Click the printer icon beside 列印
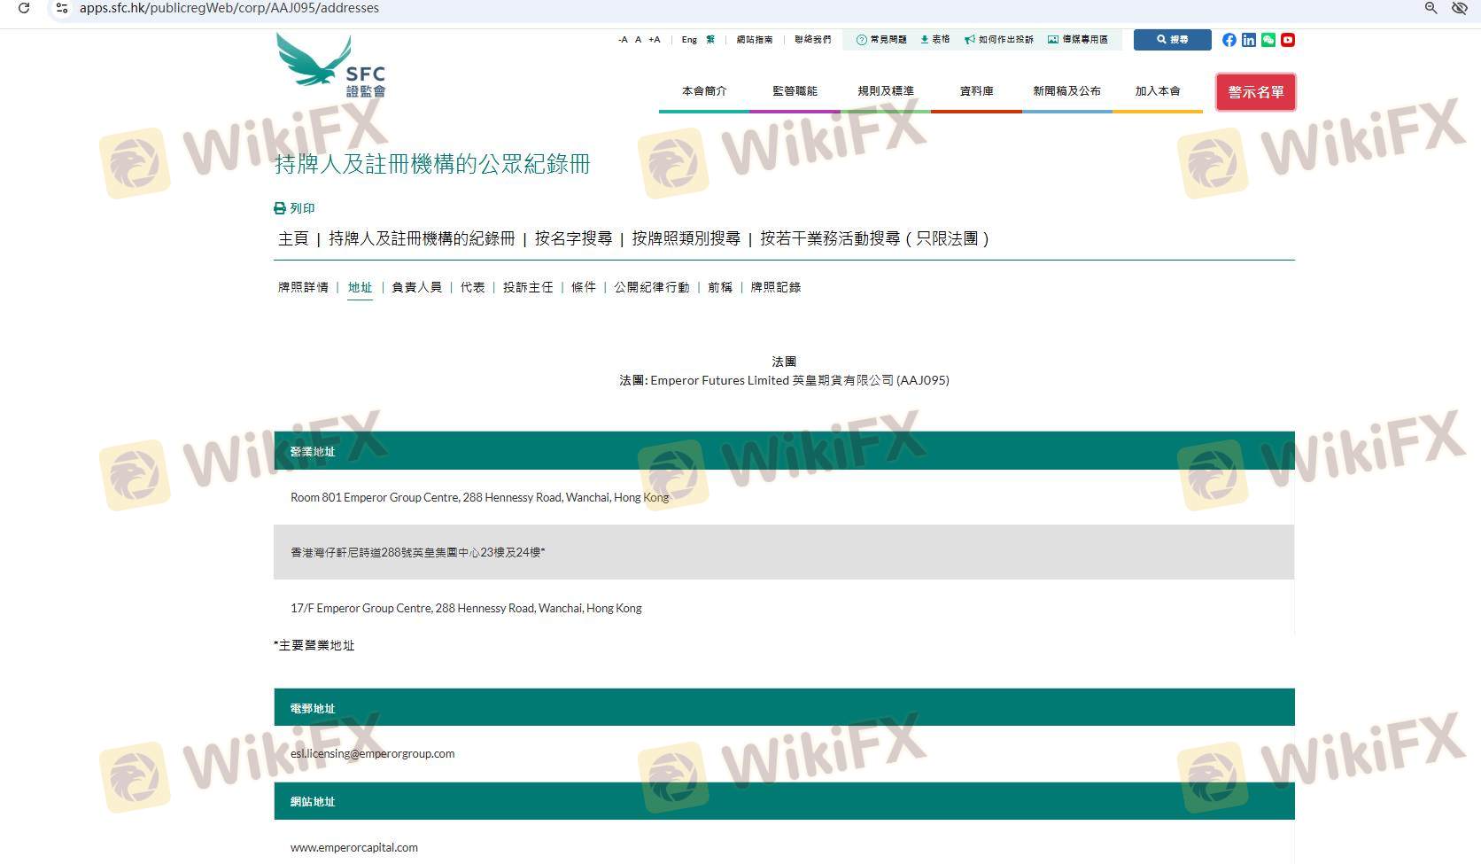The height and width of the screenshot is (864, 1481). (280, 208)
